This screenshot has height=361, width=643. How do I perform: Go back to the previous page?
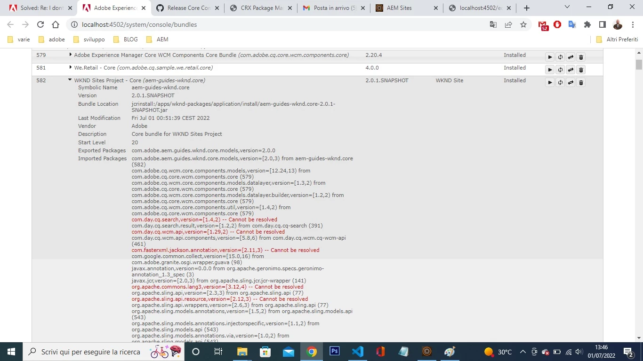(x=10, y=24)
